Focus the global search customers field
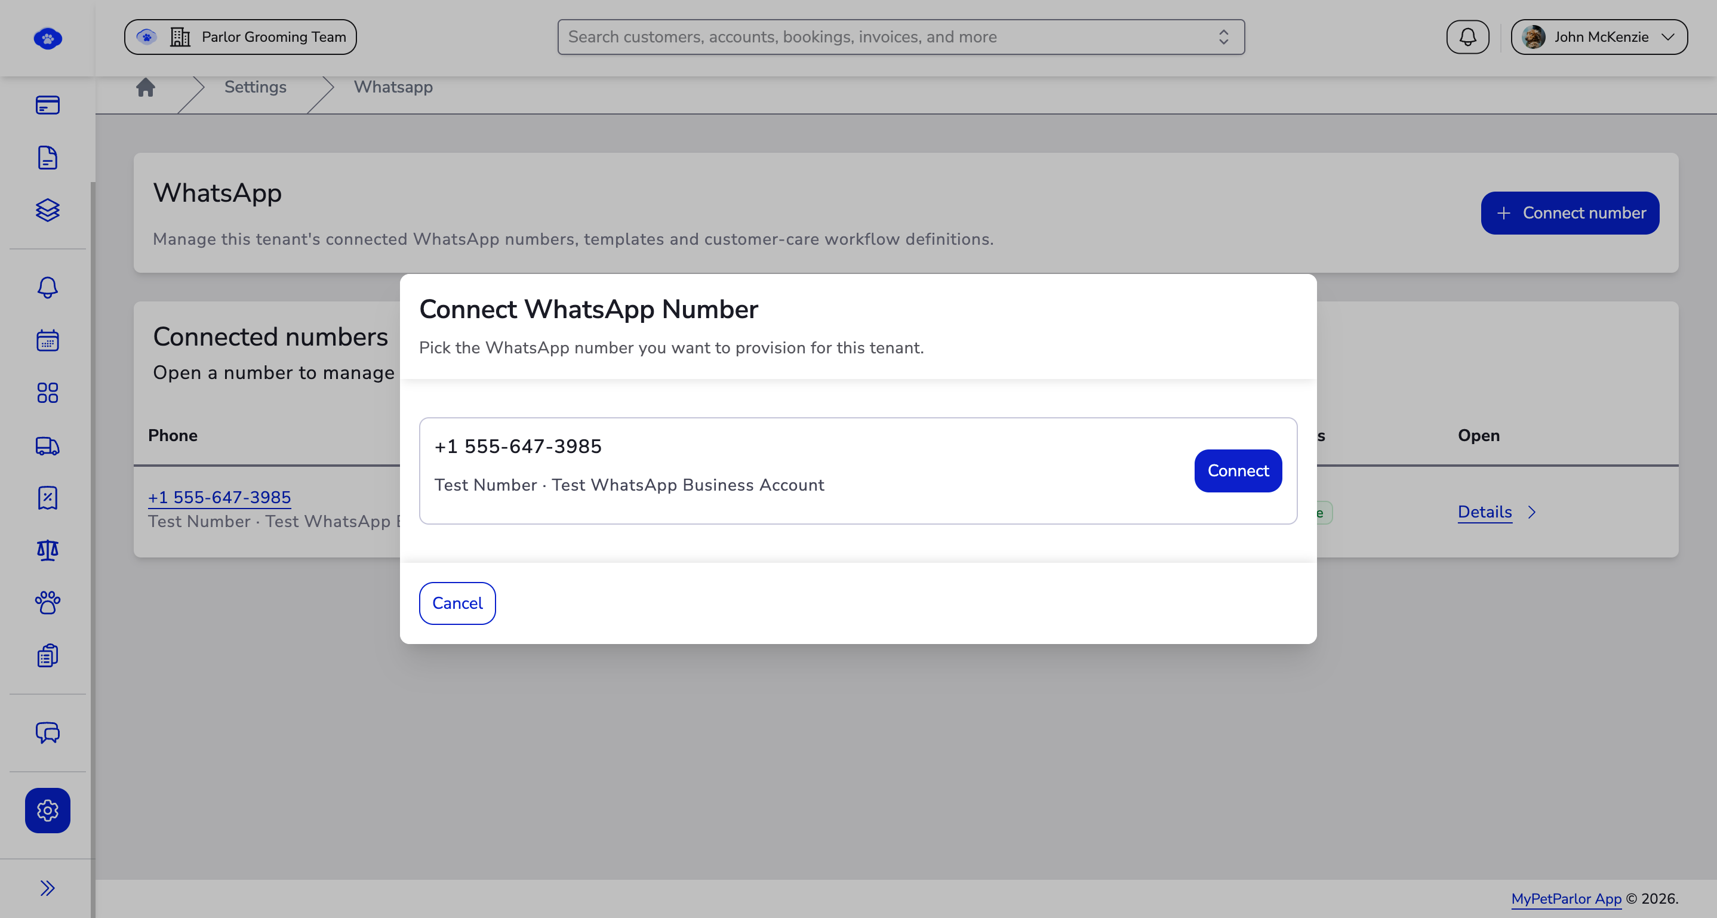Viewport: 1717px width, 918px height. pos(900,36)
